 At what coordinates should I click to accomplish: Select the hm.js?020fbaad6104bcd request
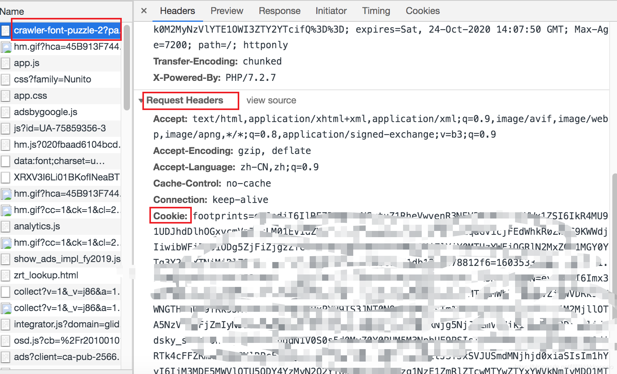pyautogui.click(x=60, y=145)
